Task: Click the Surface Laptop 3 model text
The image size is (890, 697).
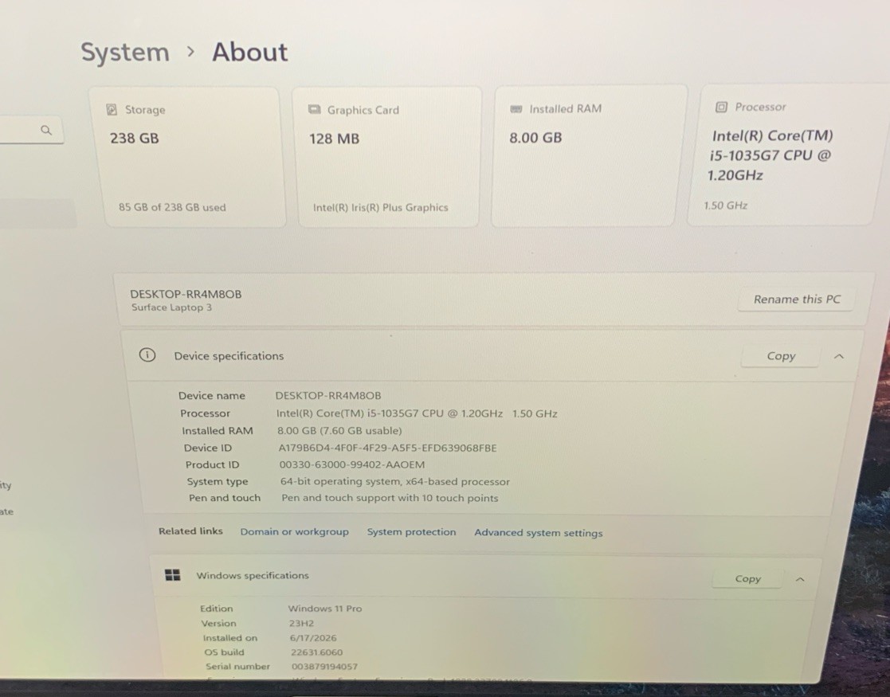Action: click(x=171, y=307)
